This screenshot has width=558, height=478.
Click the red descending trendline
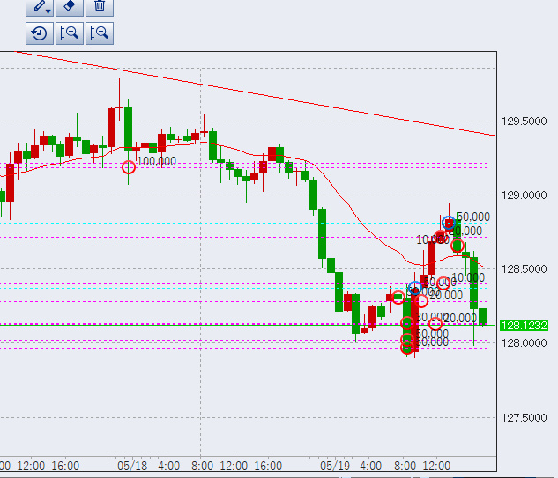264,96
